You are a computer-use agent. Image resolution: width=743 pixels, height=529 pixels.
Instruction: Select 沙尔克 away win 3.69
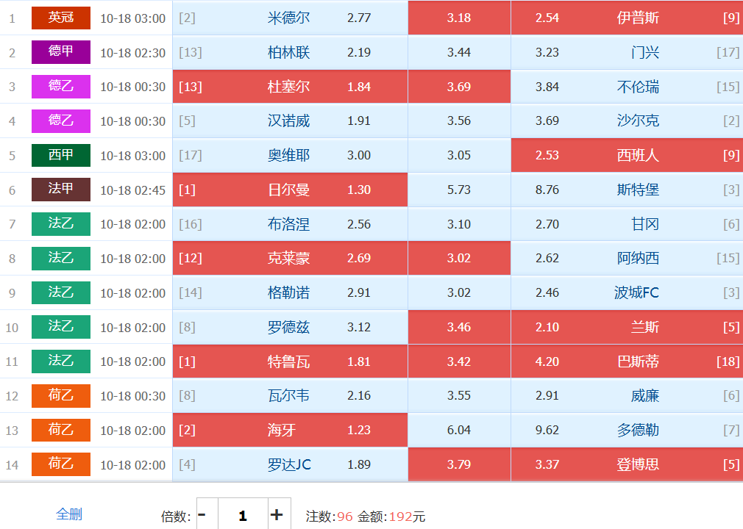pyautogui.click(x=627, y=120)
